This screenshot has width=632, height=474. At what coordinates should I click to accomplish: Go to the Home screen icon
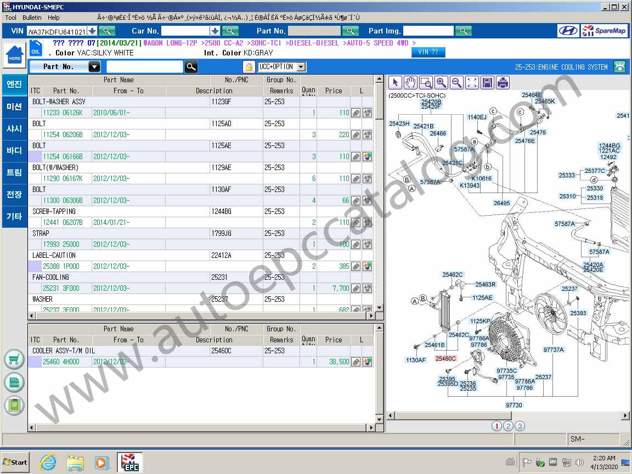coord(14,55)
